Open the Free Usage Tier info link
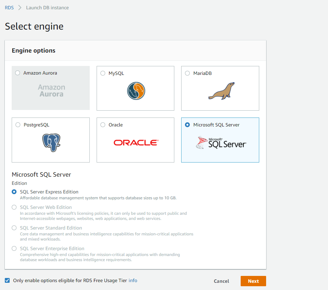 coord(133,280)
